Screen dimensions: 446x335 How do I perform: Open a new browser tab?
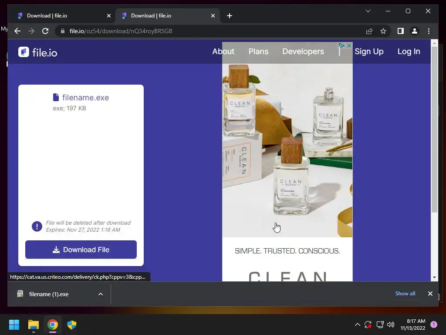[230, 16]
